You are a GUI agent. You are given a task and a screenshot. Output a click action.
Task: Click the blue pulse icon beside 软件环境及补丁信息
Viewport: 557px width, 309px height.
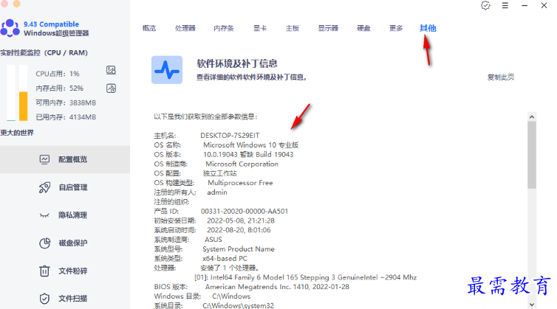(x=167, y=70)
